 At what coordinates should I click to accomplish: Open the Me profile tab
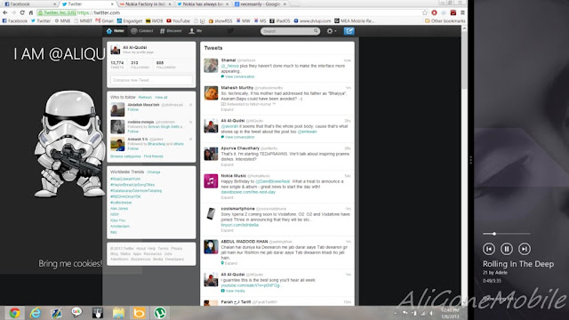click(196, 31)
